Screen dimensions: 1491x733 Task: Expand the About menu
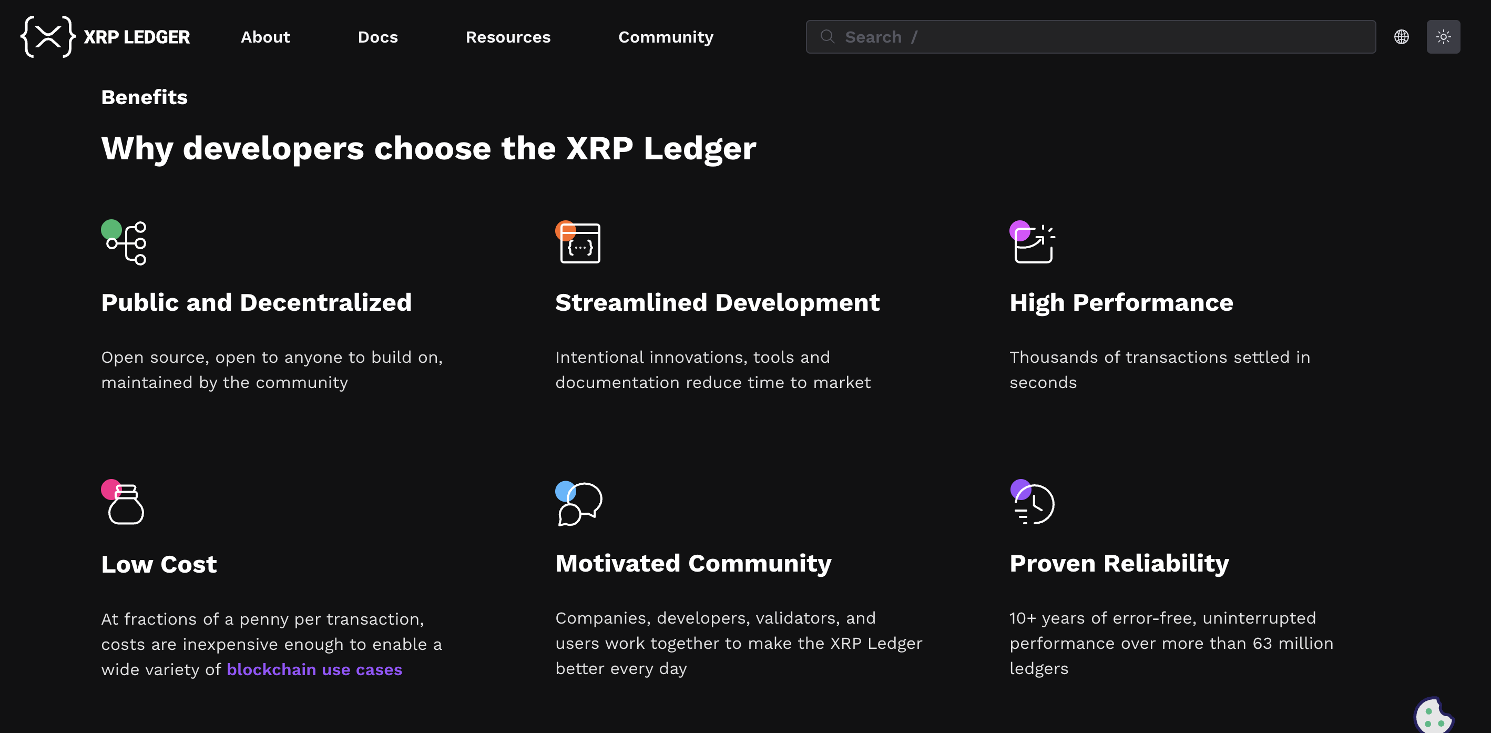(x=265, y=37)
